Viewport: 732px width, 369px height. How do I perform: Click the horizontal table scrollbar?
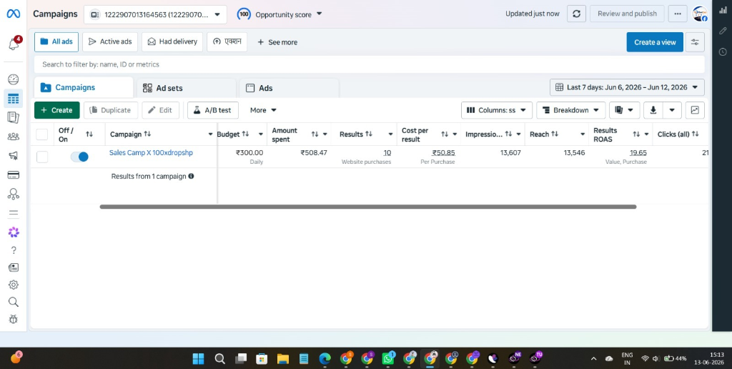pyautogui.click(x=368, y=207)
